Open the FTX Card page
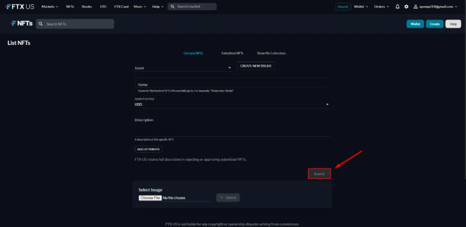Image resolution: width=466 pixels, height=227 pixels. pyautogui.click(x=121, y=6)
